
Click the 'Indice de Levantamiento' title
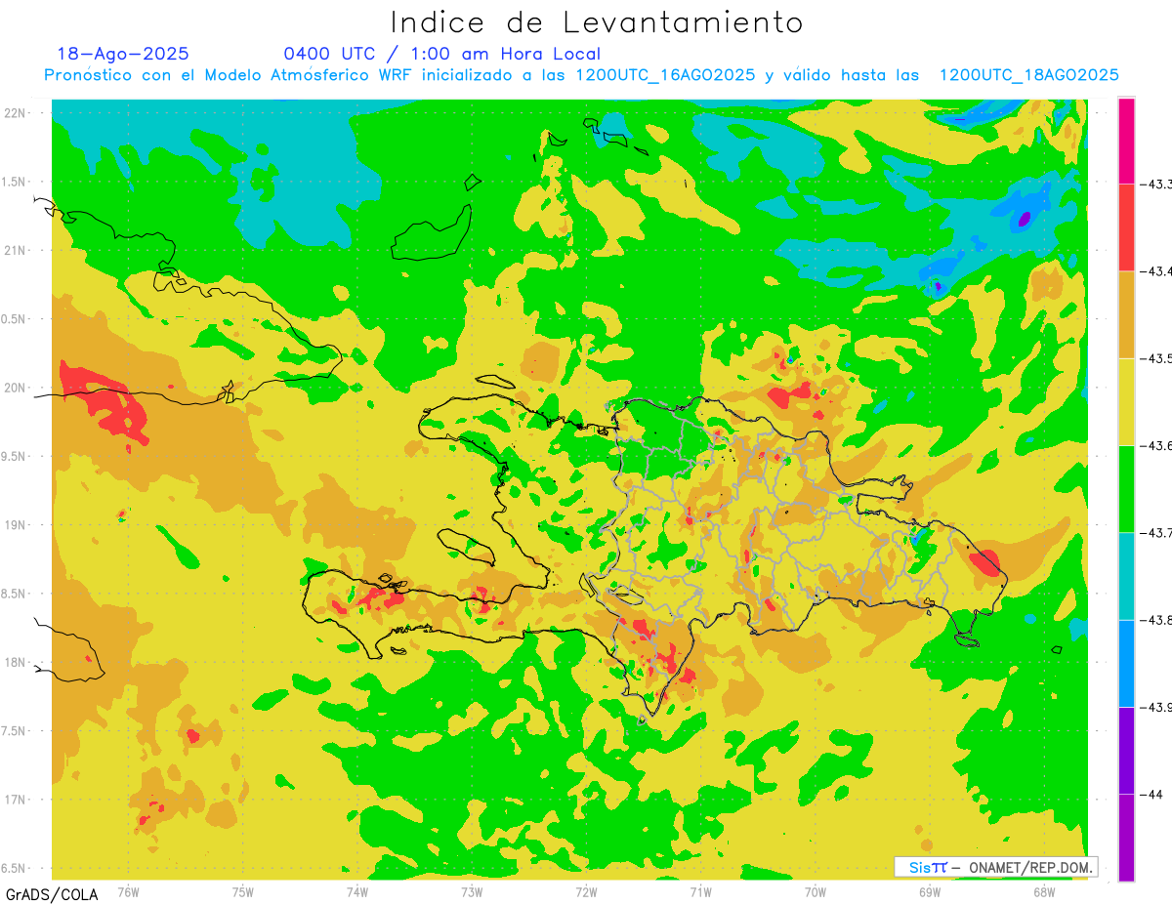(x=597, y=21)
